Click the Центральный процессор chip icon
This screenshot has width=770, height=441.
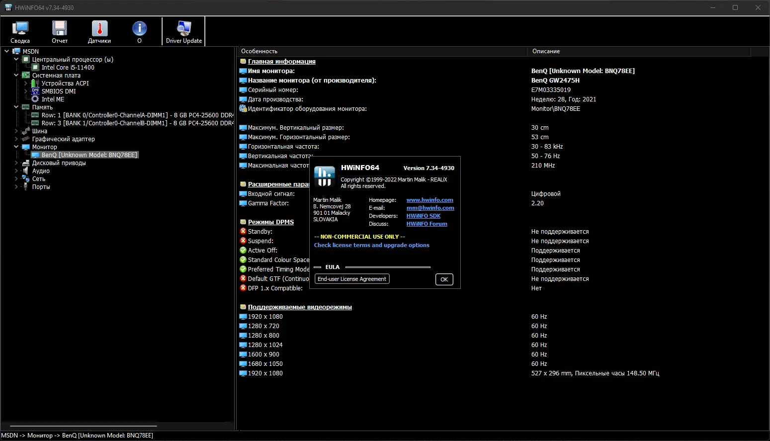(x=26, y=60)
